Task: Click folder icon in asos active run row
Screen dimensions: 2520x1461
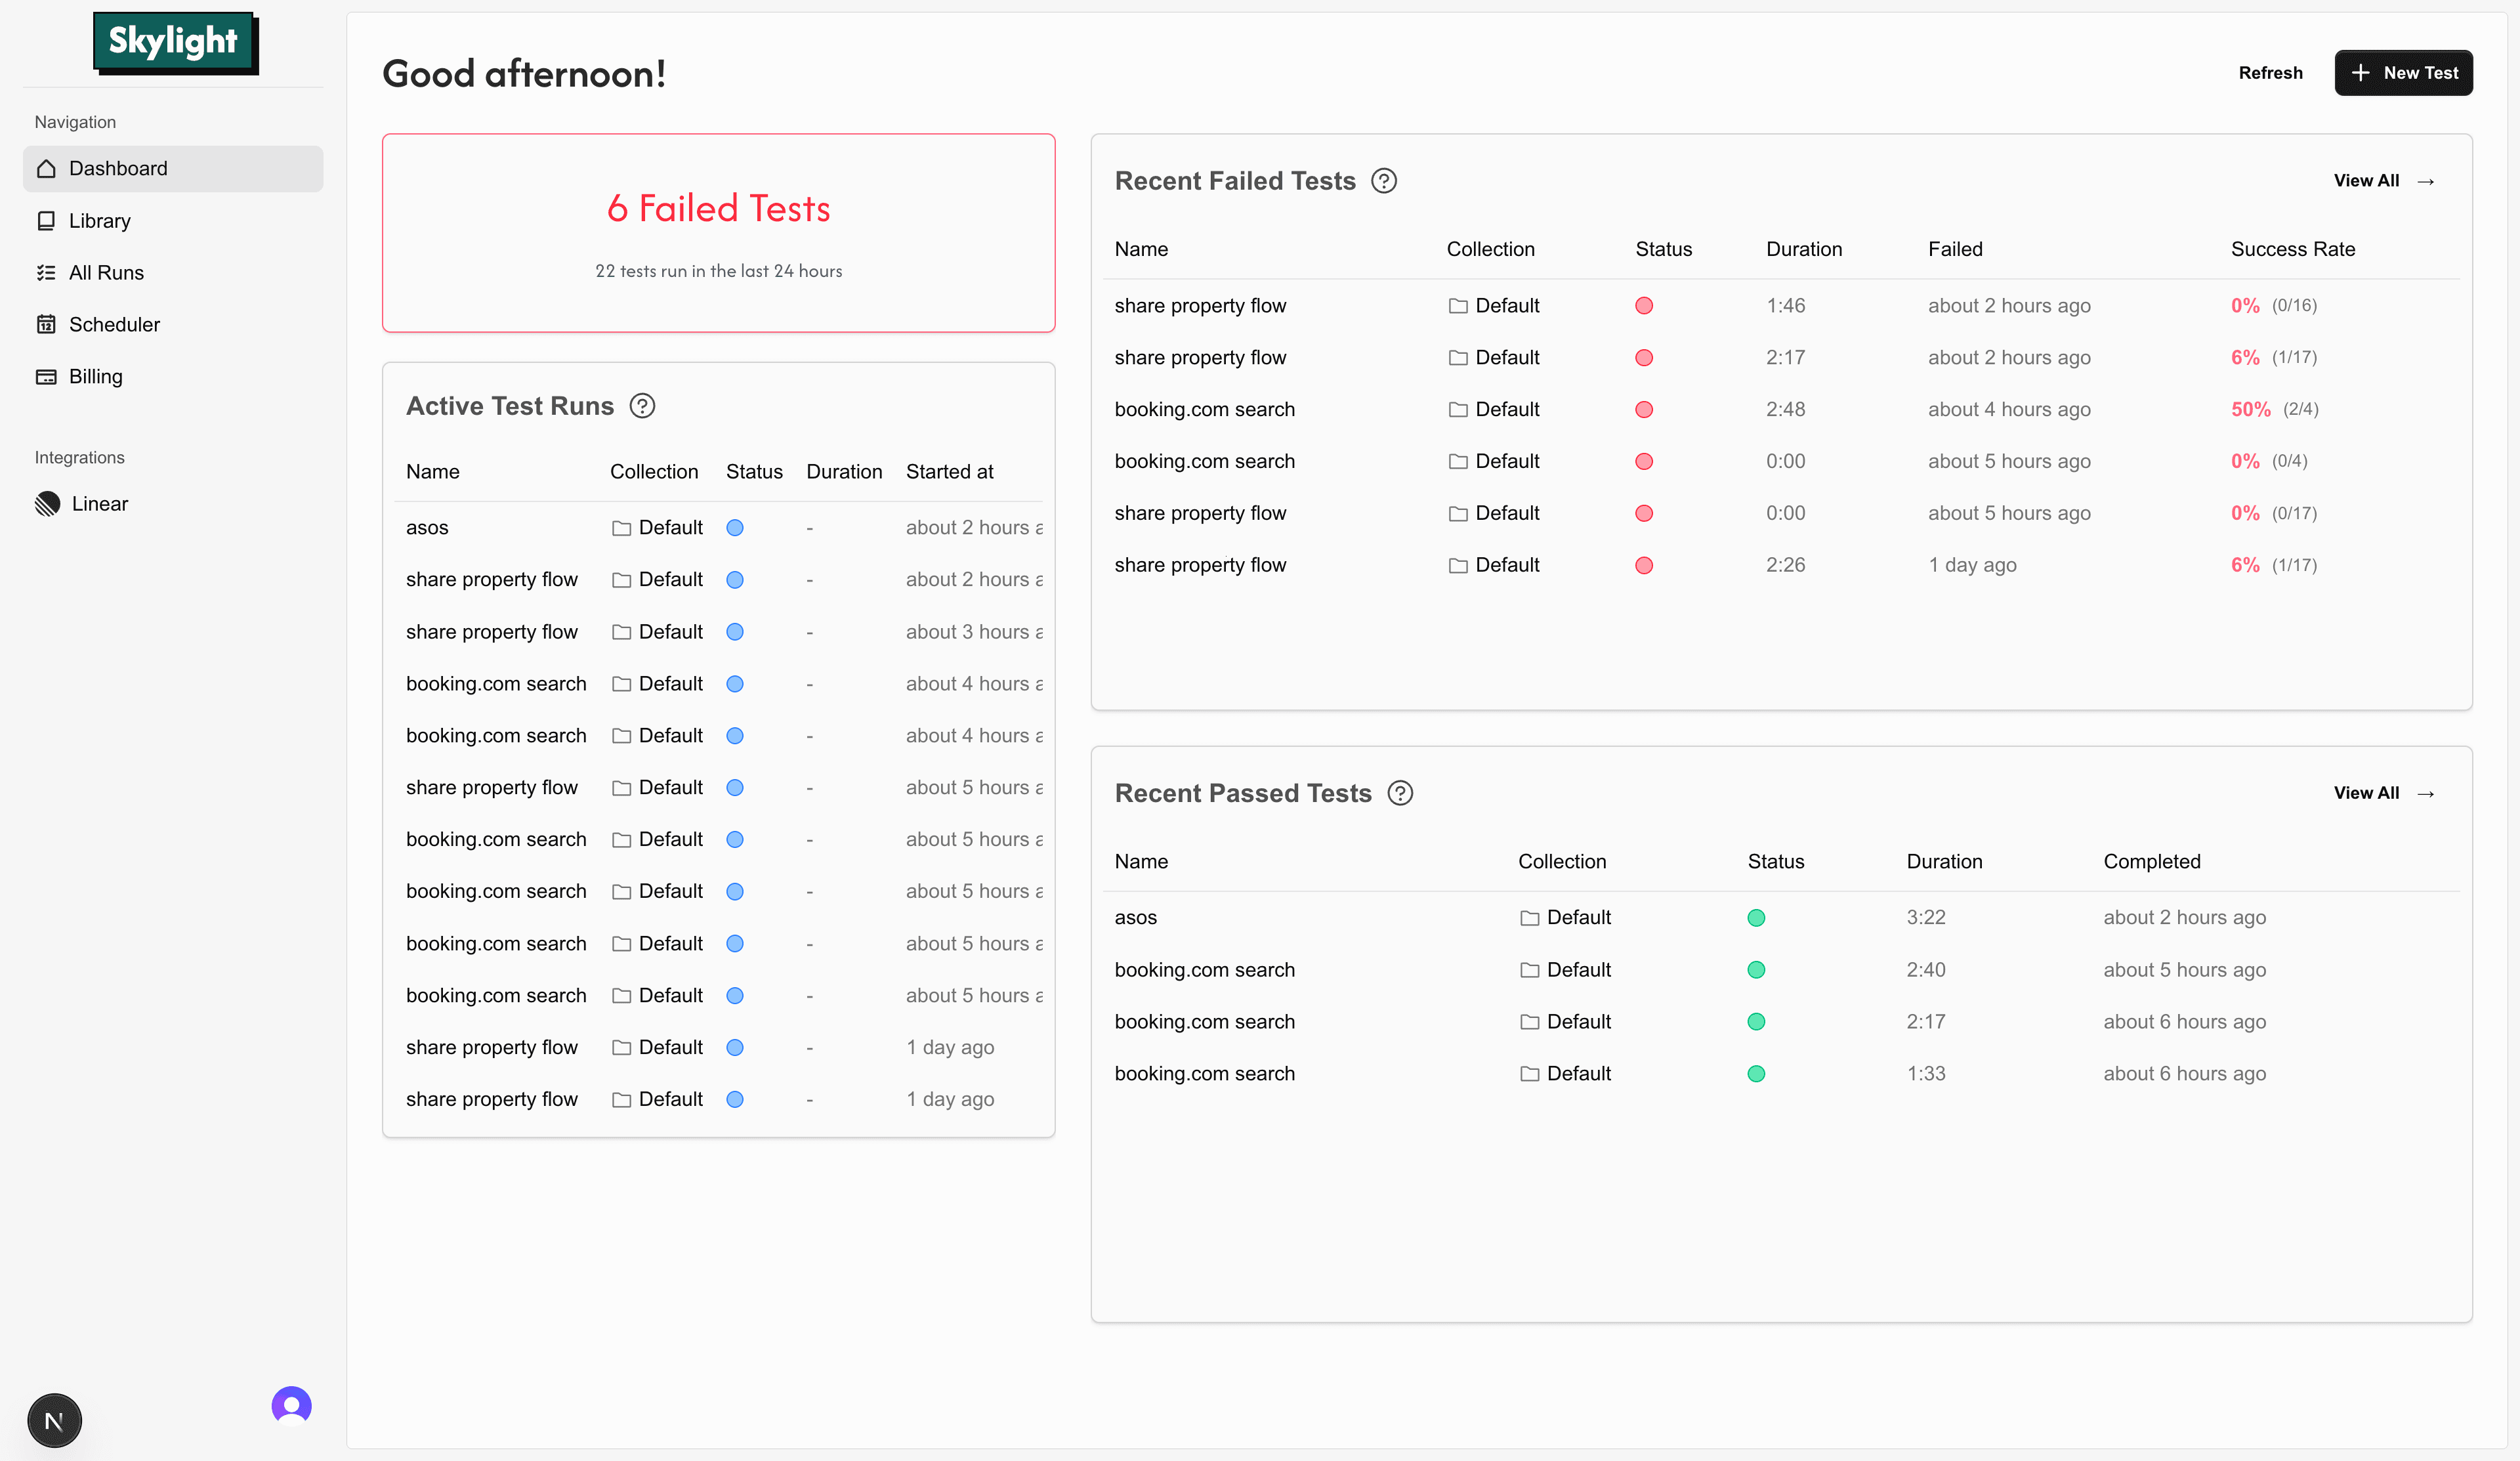Action: click(x=621, y=528)
